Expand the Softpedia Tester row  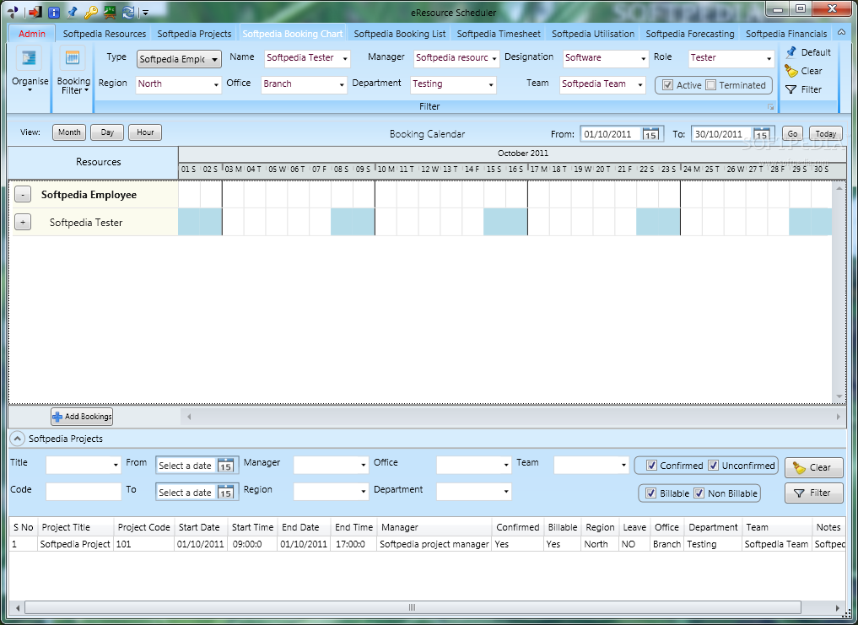[23, 222]
